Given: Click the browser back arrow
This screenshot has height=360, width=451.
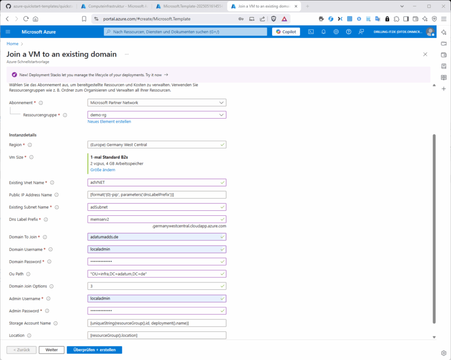Looking at the screenshot, I should [x=8, y=19].
